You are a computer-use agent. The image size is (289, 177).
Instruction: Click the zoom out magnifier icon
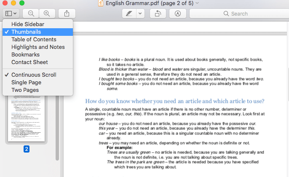point(31,13)
